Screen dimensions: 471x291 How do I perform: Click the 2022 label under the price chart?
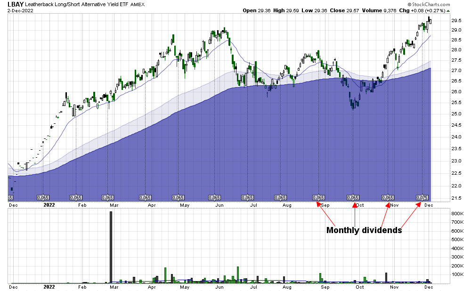point(49,205)
